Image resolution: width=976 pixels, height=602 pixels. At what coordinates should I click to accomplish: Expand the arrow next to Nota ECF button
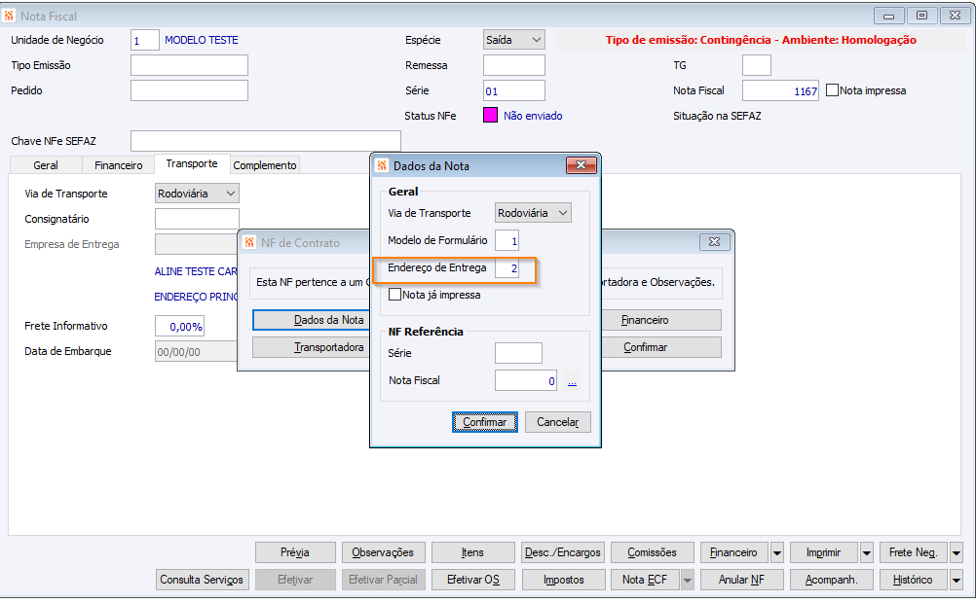point(687,580)
